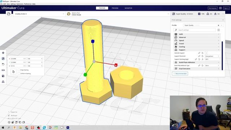
Task: Select the Rotate tool in left toolbar
Action: (x=3, y=64)
